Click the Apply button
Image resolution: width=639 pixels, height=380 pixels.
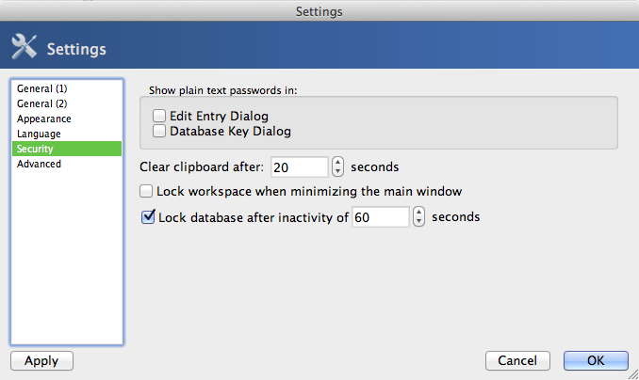pos(42,361)
